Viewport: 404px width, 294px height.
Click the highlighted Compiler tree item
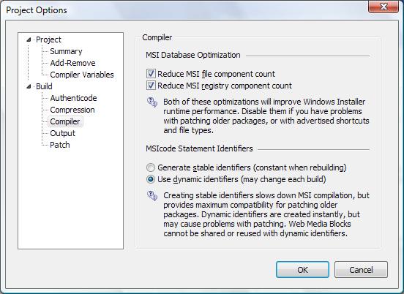pos(65,121)
